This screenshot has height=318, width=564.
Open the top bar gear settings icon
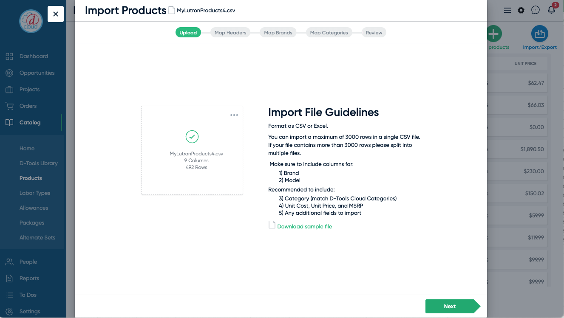(521, 10)
